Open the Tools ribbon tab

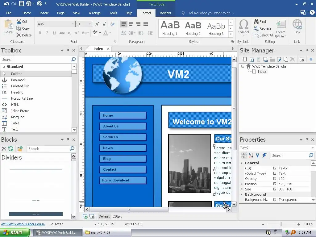pos(113,13)
